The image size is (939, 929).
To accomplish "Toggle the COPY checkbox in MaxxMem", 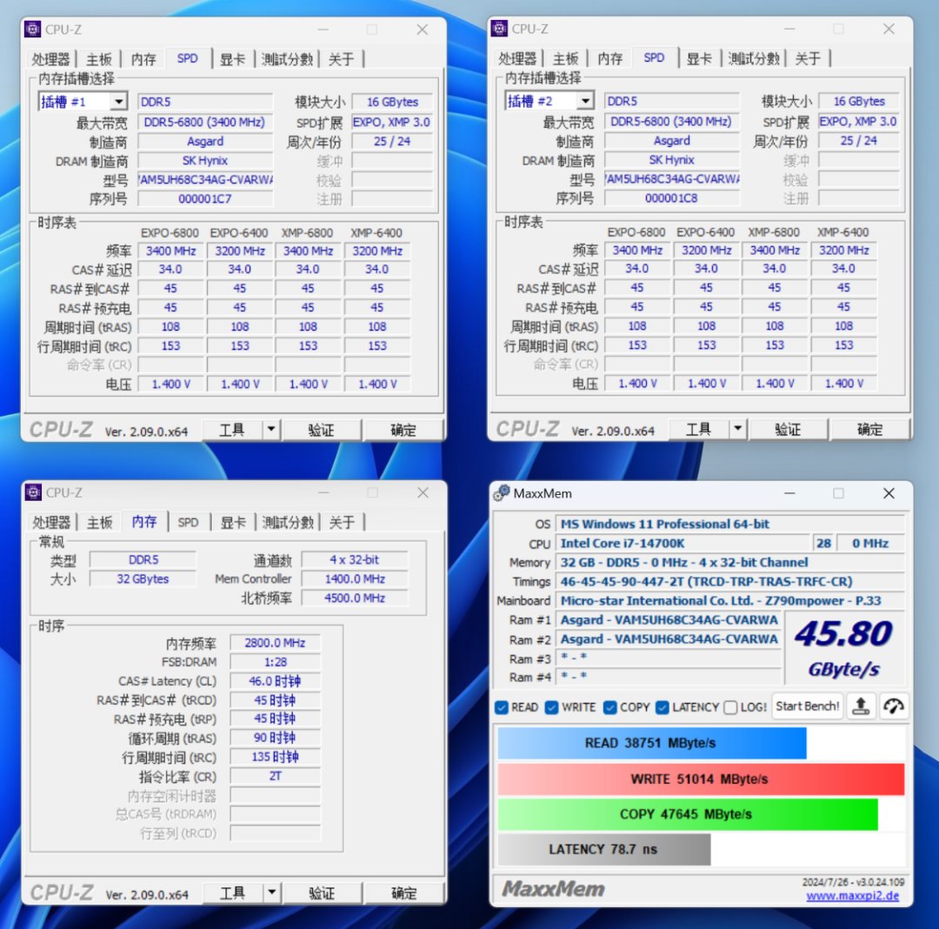I will [609, 707].
